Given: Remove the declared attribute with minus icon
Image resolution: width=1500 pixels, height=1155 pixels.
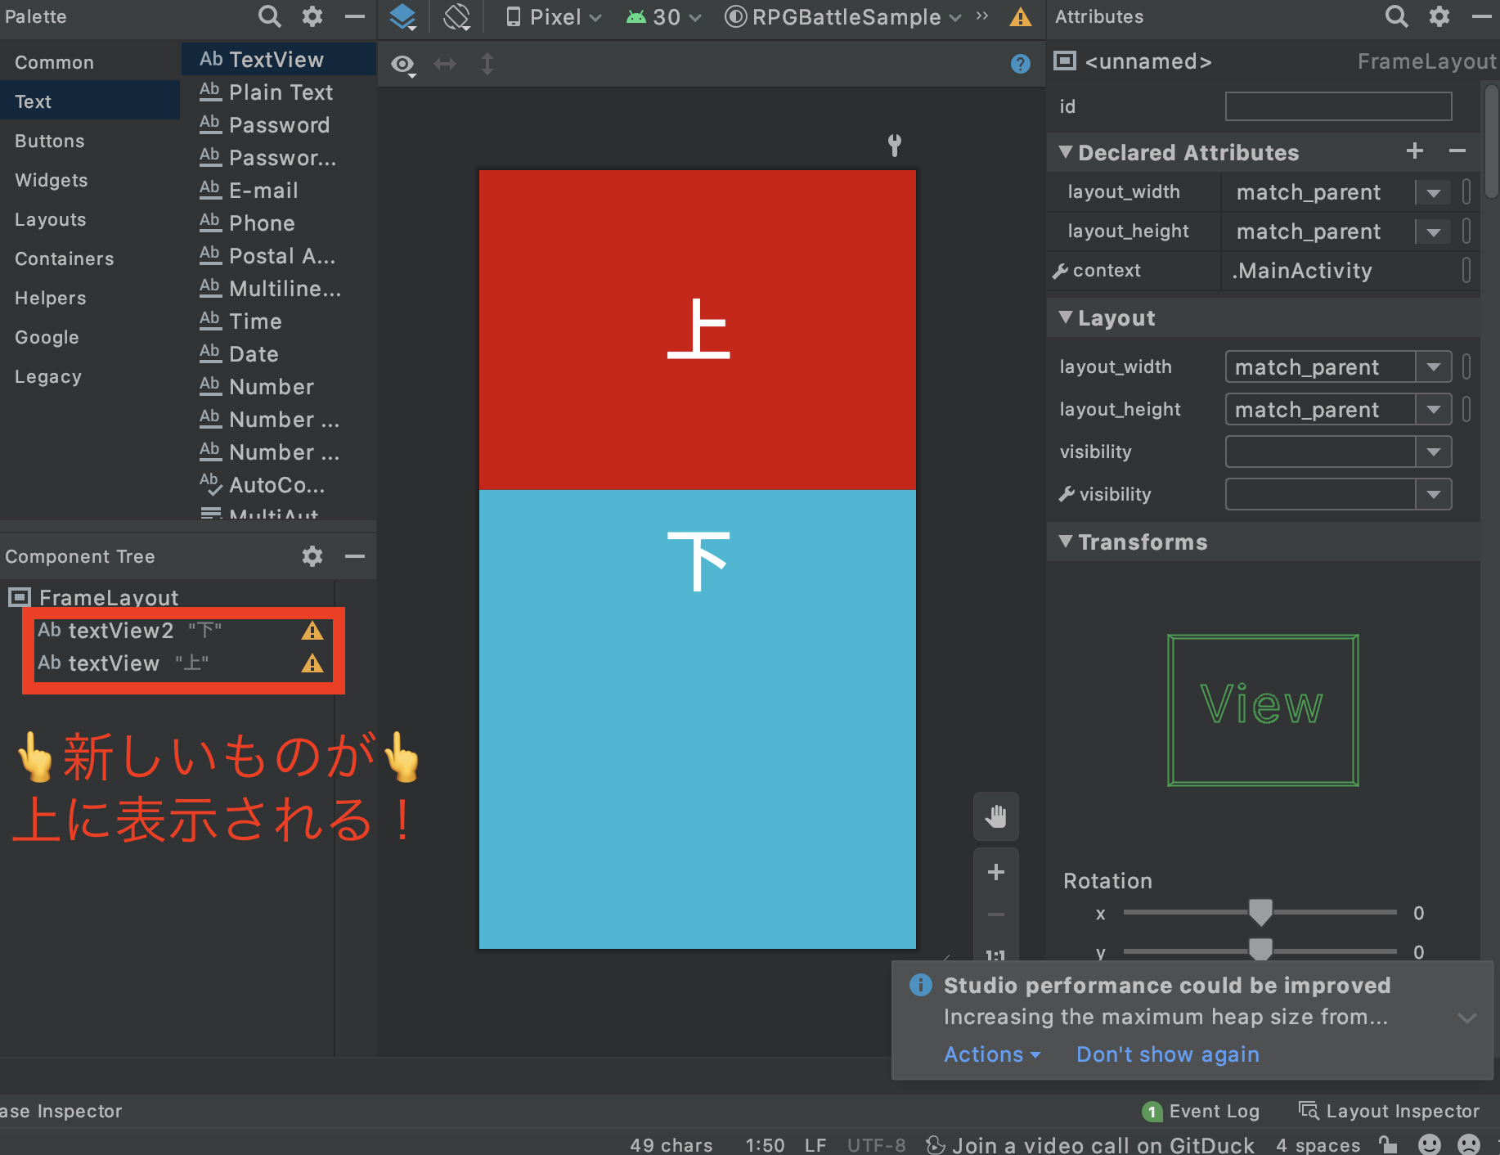Looking at the screenshot, I should [x=1457, y=151].
